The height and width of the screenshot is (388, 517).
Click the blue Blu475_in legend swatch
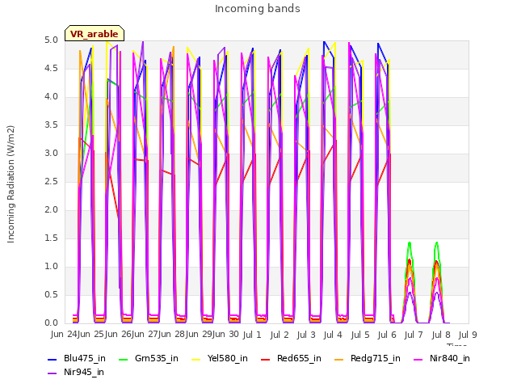point(53,359)
